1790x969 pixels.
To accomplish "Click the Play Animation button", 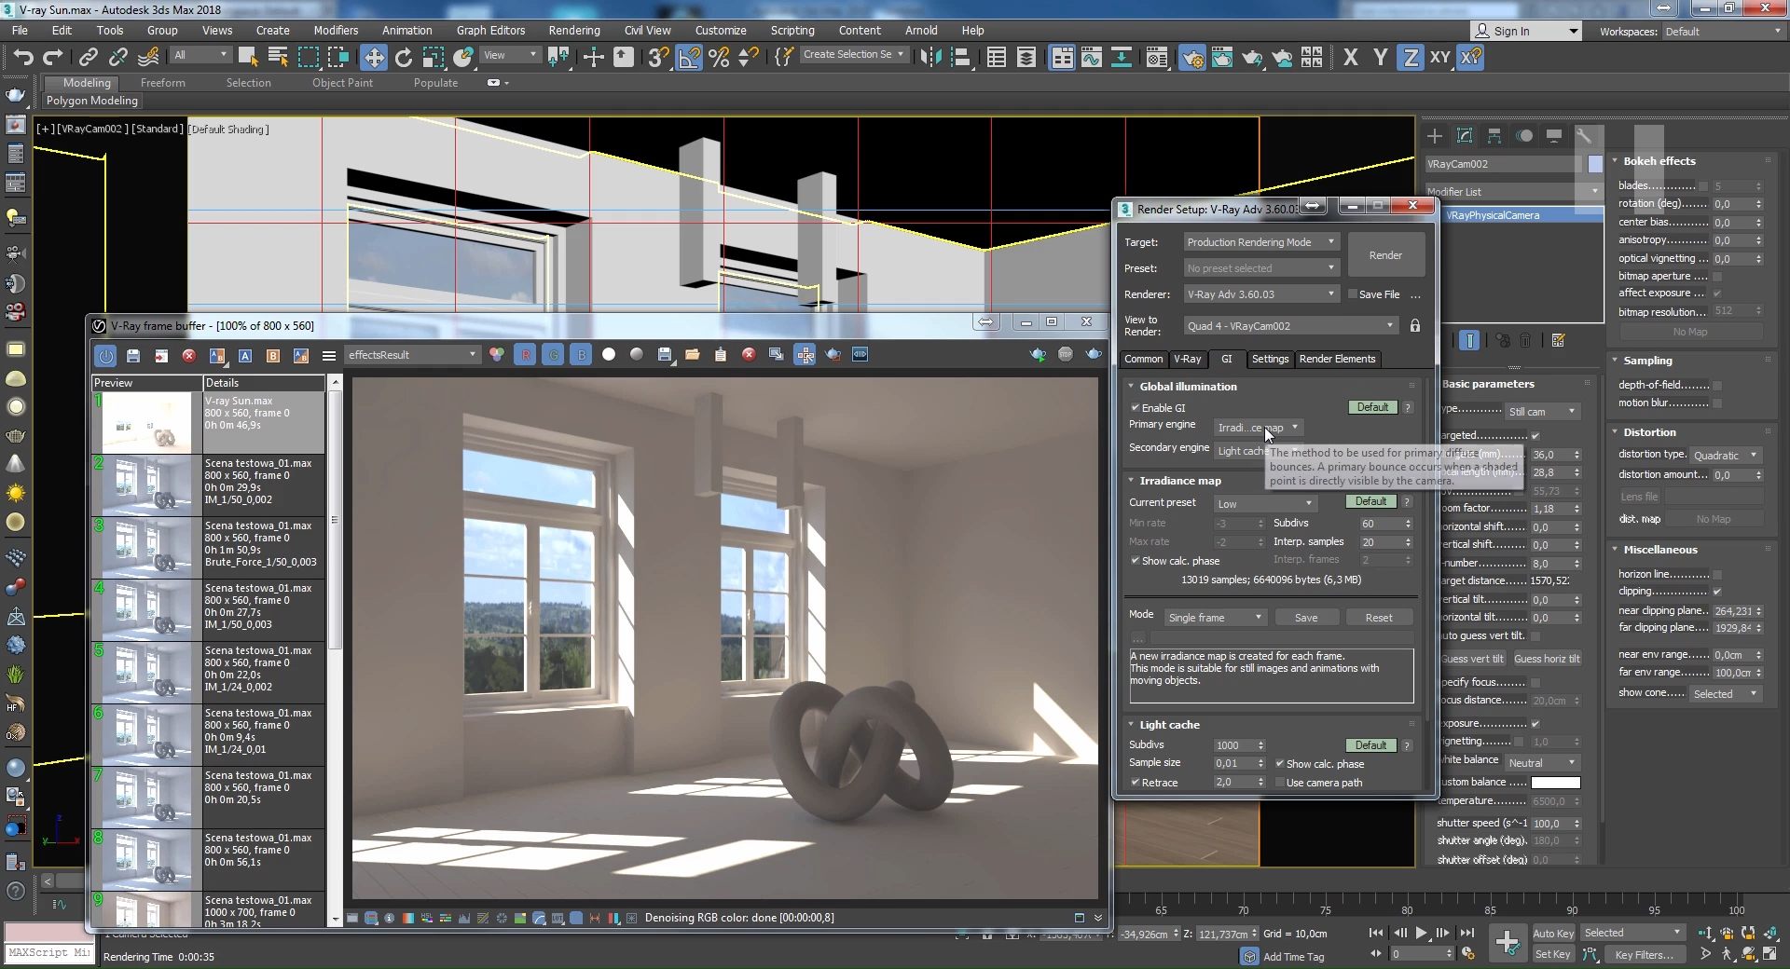I will point(1421,933).
